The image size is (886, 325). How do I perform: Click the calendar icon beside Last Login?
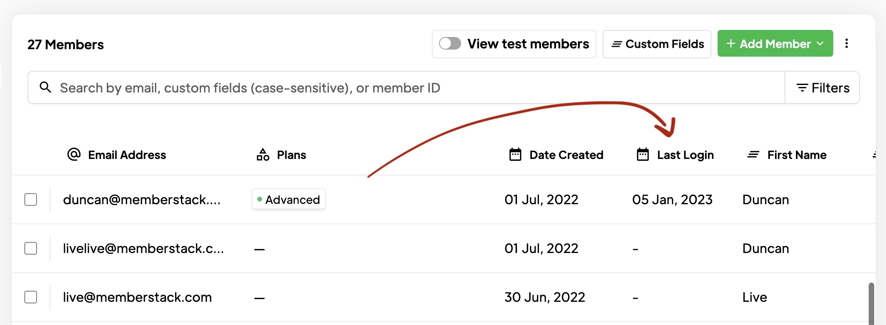pyautogui.click(x=643, y=155)
